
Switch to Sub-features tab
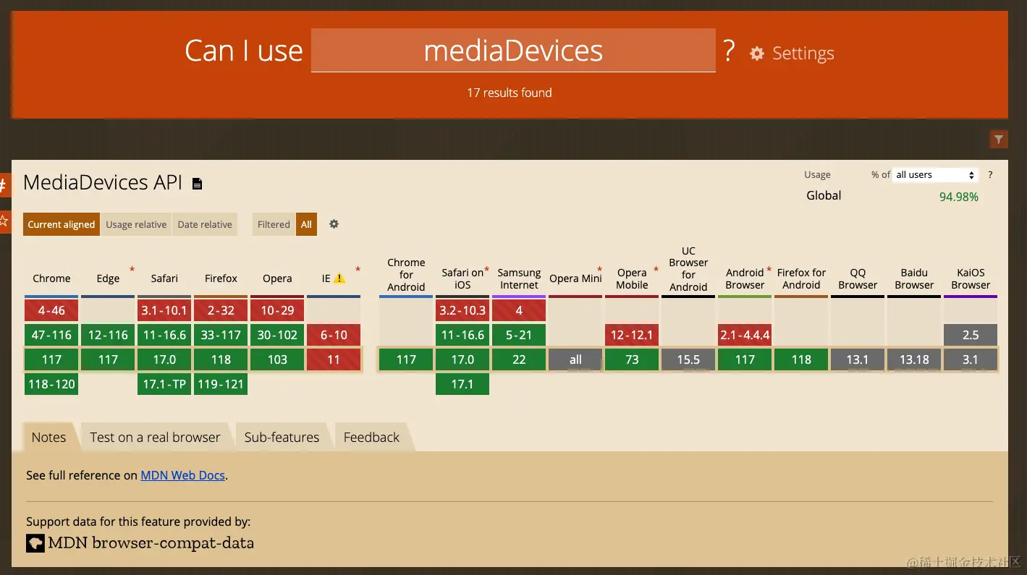282,438
